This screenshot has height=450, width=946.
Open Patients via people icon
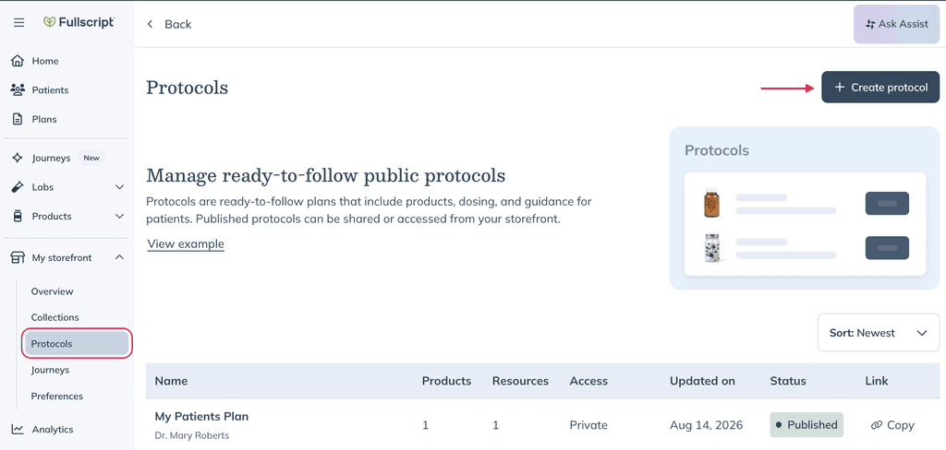(18, 89)
